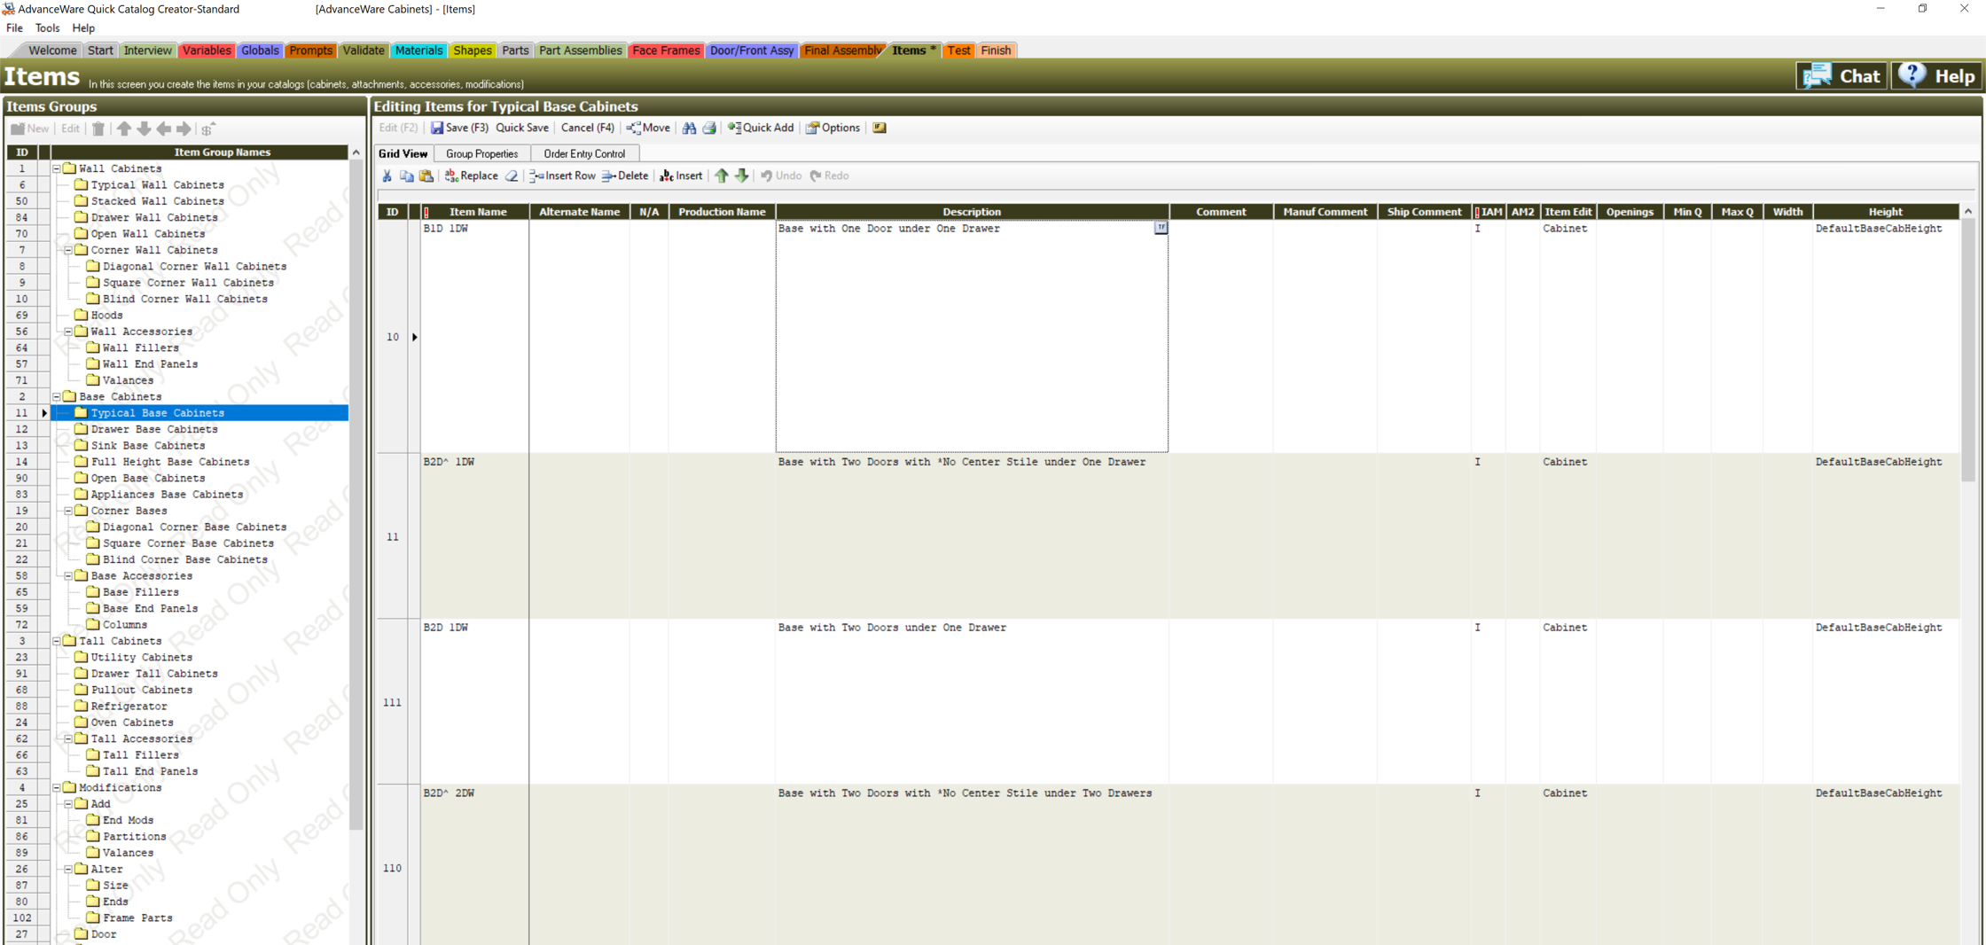Collapse the Wall Cabinets tree node
1986x945 pixels.
click(x=57, y=168)
